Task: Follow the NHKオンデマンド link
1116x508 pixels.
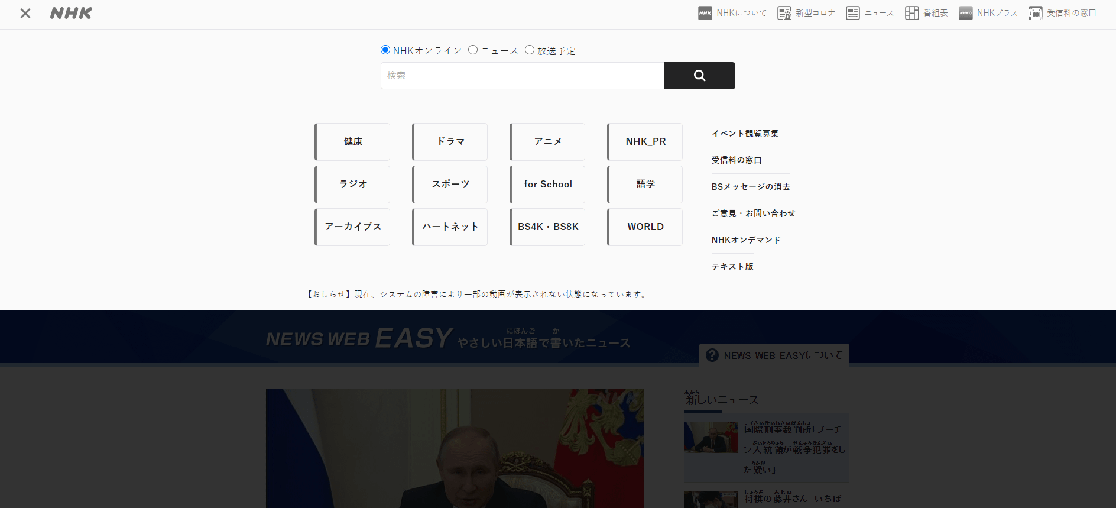Action: 746,240
